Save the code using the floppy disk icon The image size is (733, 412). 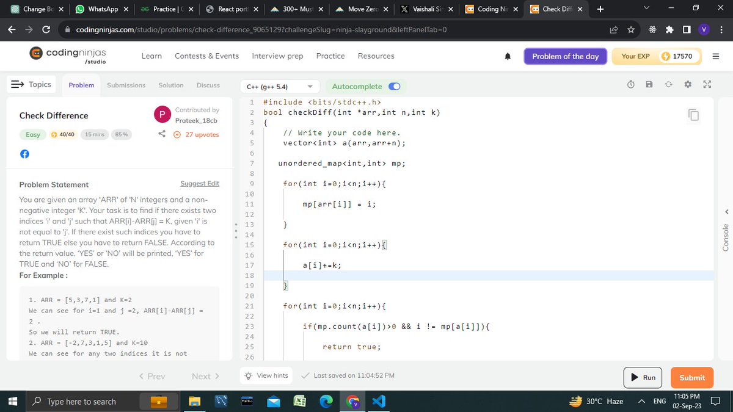coord(649,84)
